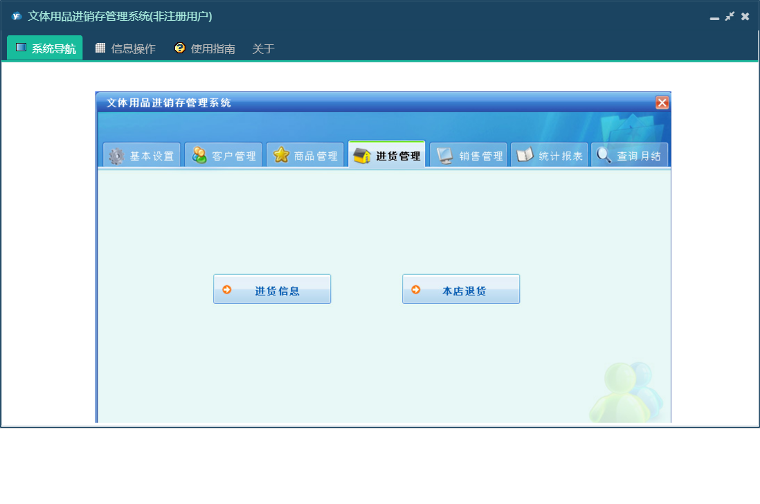Click the orange arrow icon beside 本店退货
The image size is (760, 504).
coord(416,289)
